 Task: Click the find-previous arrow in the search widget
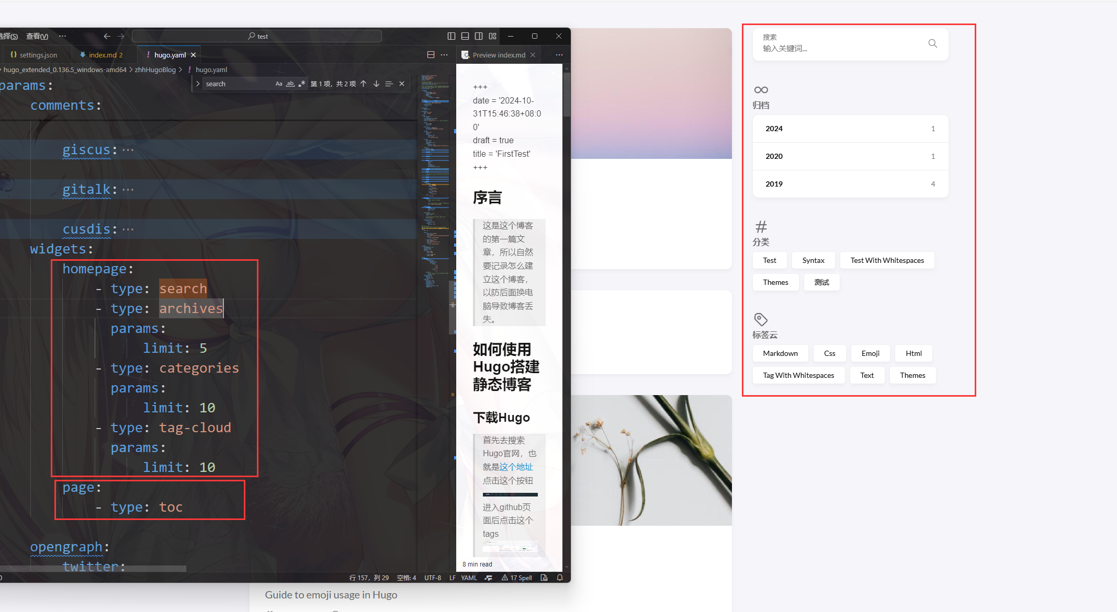(x=363, y=84)
